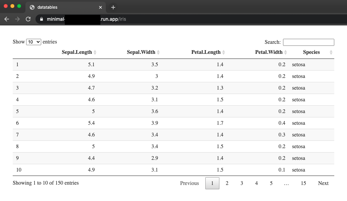Viewport: 347px width, 201px height.
Task: Click Sepal.Length value 5 in row 8
Action: (x=93, y=146)
